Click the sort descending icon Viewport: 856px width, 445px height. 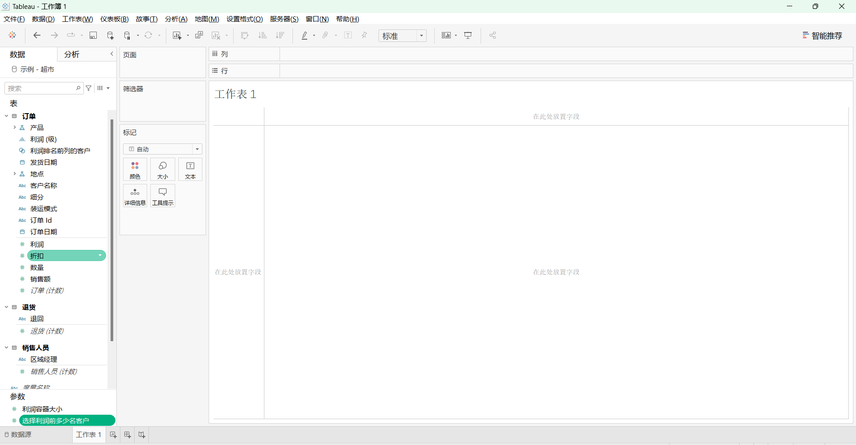280,35
